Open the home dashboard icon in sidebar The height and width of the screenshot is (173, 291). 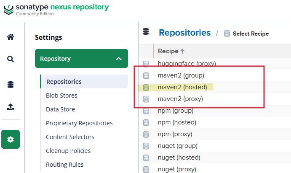point(11,37)
